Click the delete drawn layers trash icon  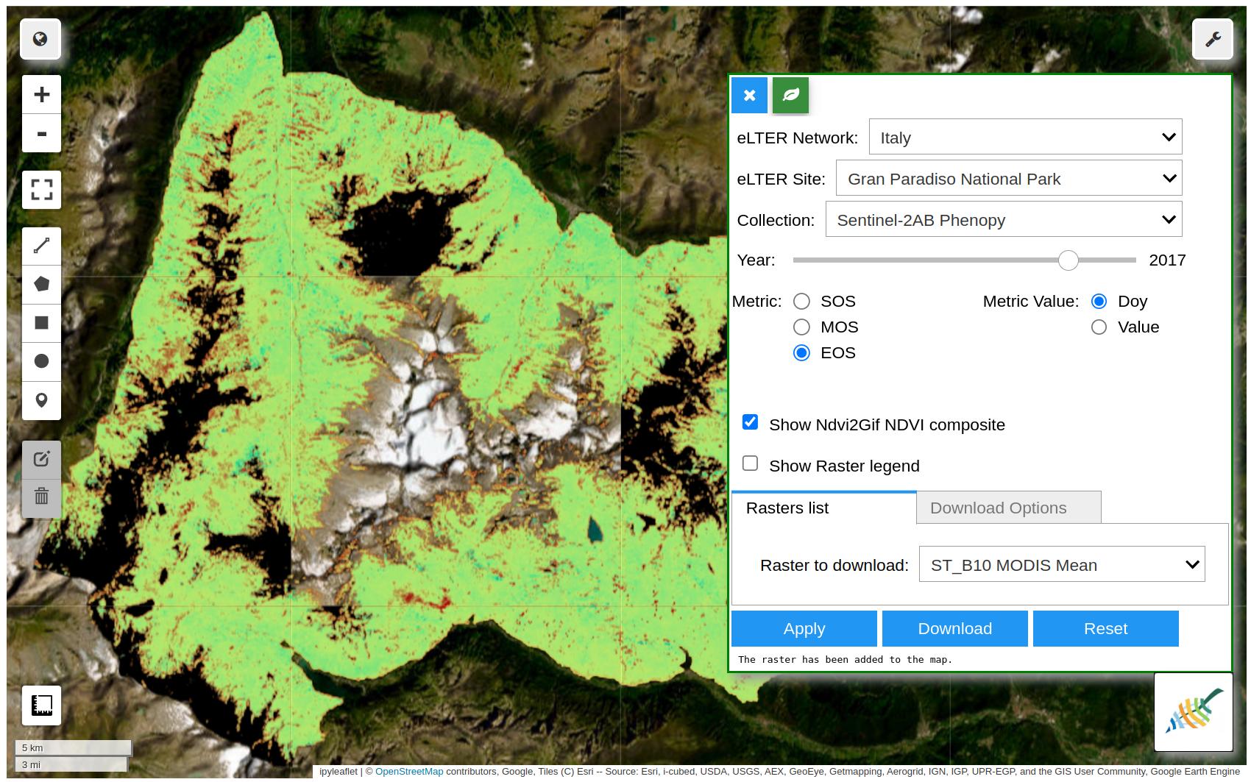pos(41,497)
